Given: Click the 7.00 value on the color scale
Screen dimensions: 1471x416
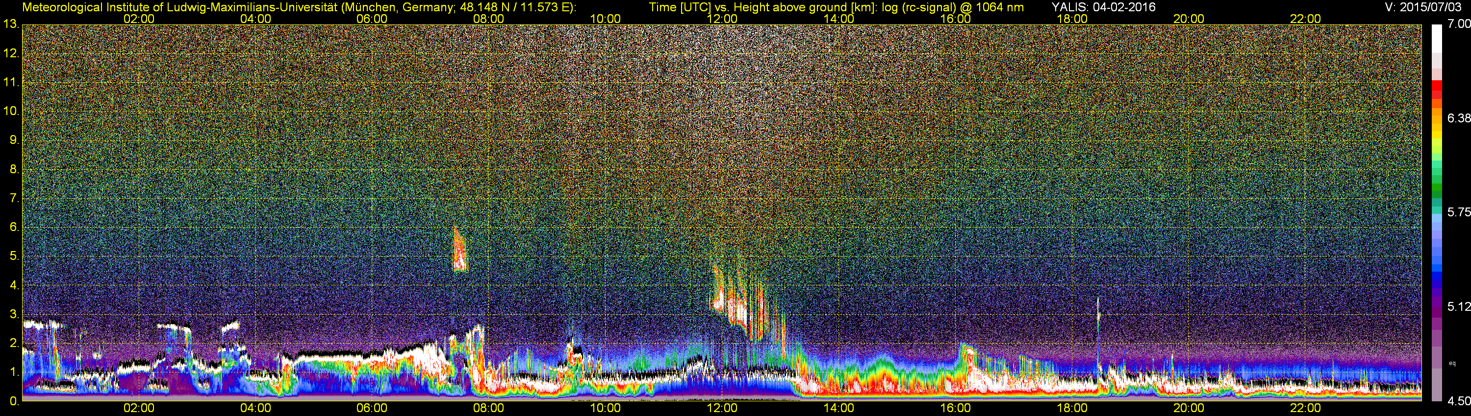Looking at the screenshot, I should tap(1458, 24).
